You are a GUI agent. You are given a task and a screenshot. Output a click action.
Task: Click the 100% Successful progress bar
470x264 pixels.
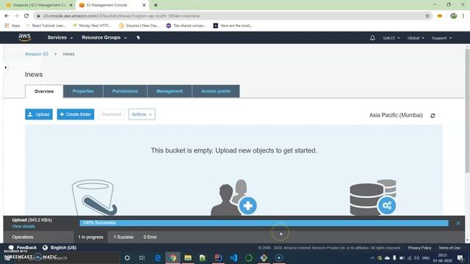pos(264,223)
